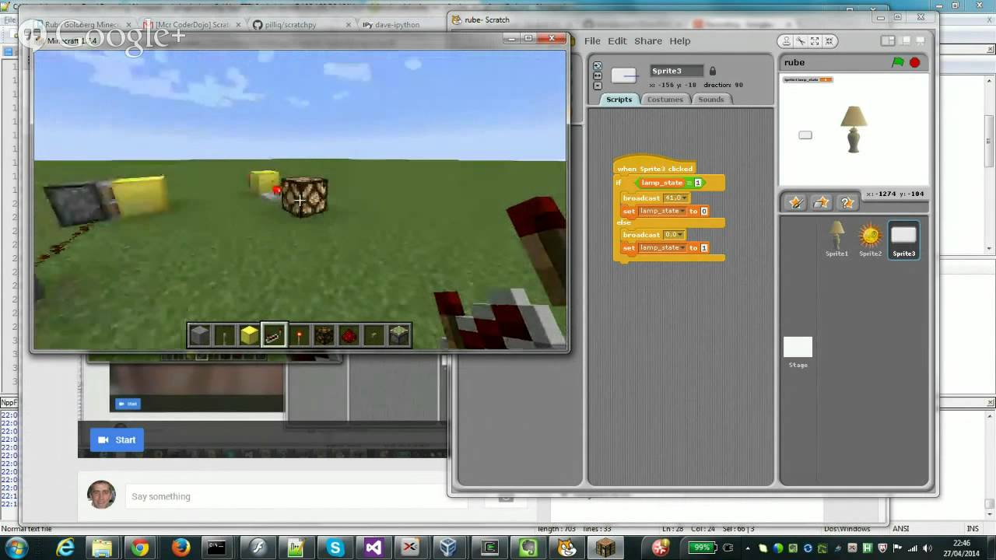Set rotation style to can rotate
This screenshot has height=560, width=996.
[x=598, y=66]
